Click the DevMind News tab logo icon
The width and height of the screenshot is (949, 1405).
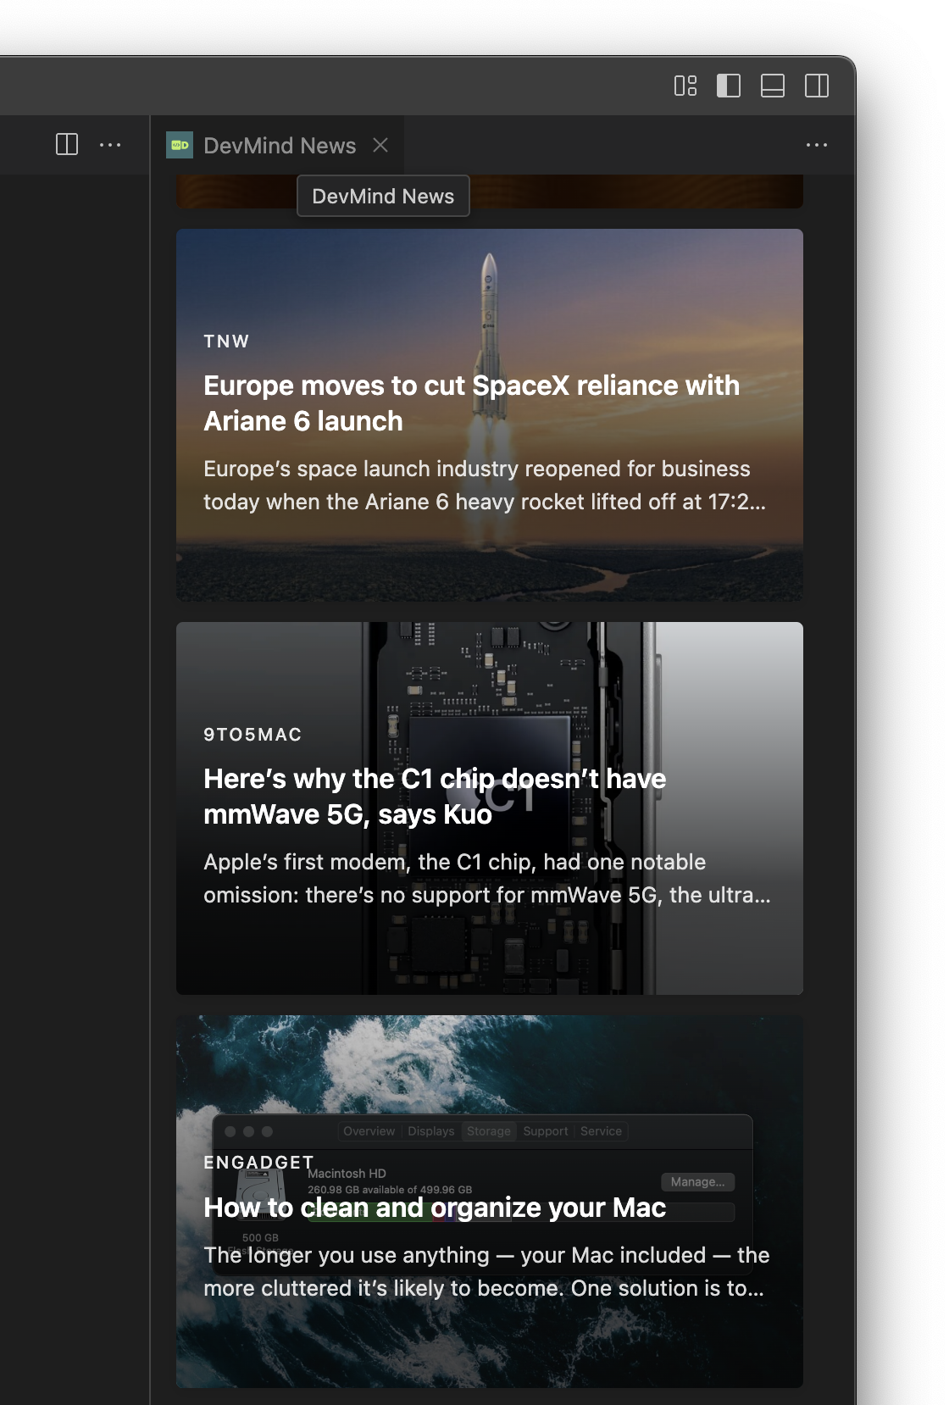(180, 145)
